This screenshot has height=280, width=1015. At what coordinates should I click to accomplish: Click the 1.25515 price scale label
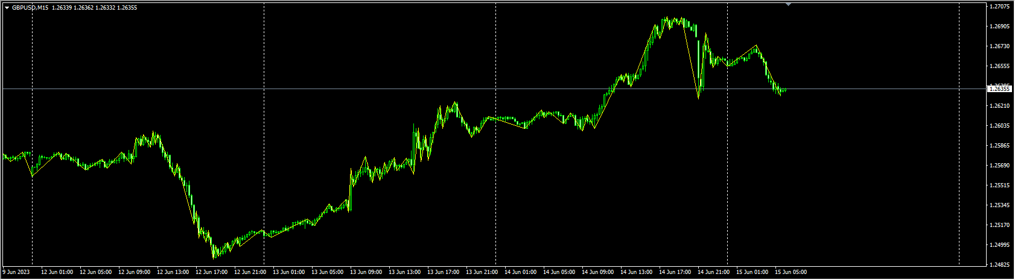pos(1001,185)
